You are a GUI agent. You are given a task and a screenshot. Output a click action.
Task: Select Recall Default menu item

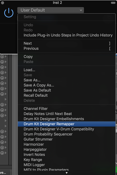pyautogui.click(x=67, y=95)
